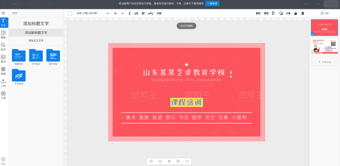Viewport: 340px width, 166px height.
Task: Click 添加正文文字 to add body text
Action: (x=36, y=40)
